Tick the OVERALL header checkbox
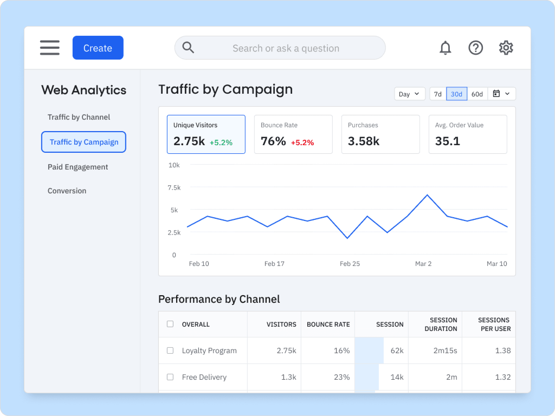This screenshot has width=555, height=416. click(170, 324)
